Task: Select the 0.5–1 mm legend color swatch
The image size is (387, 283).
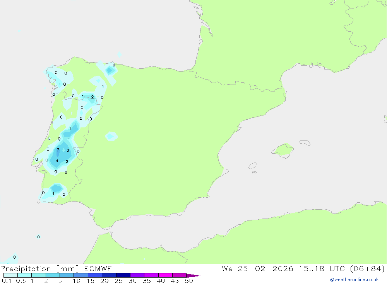Action: tap(25, 275)
